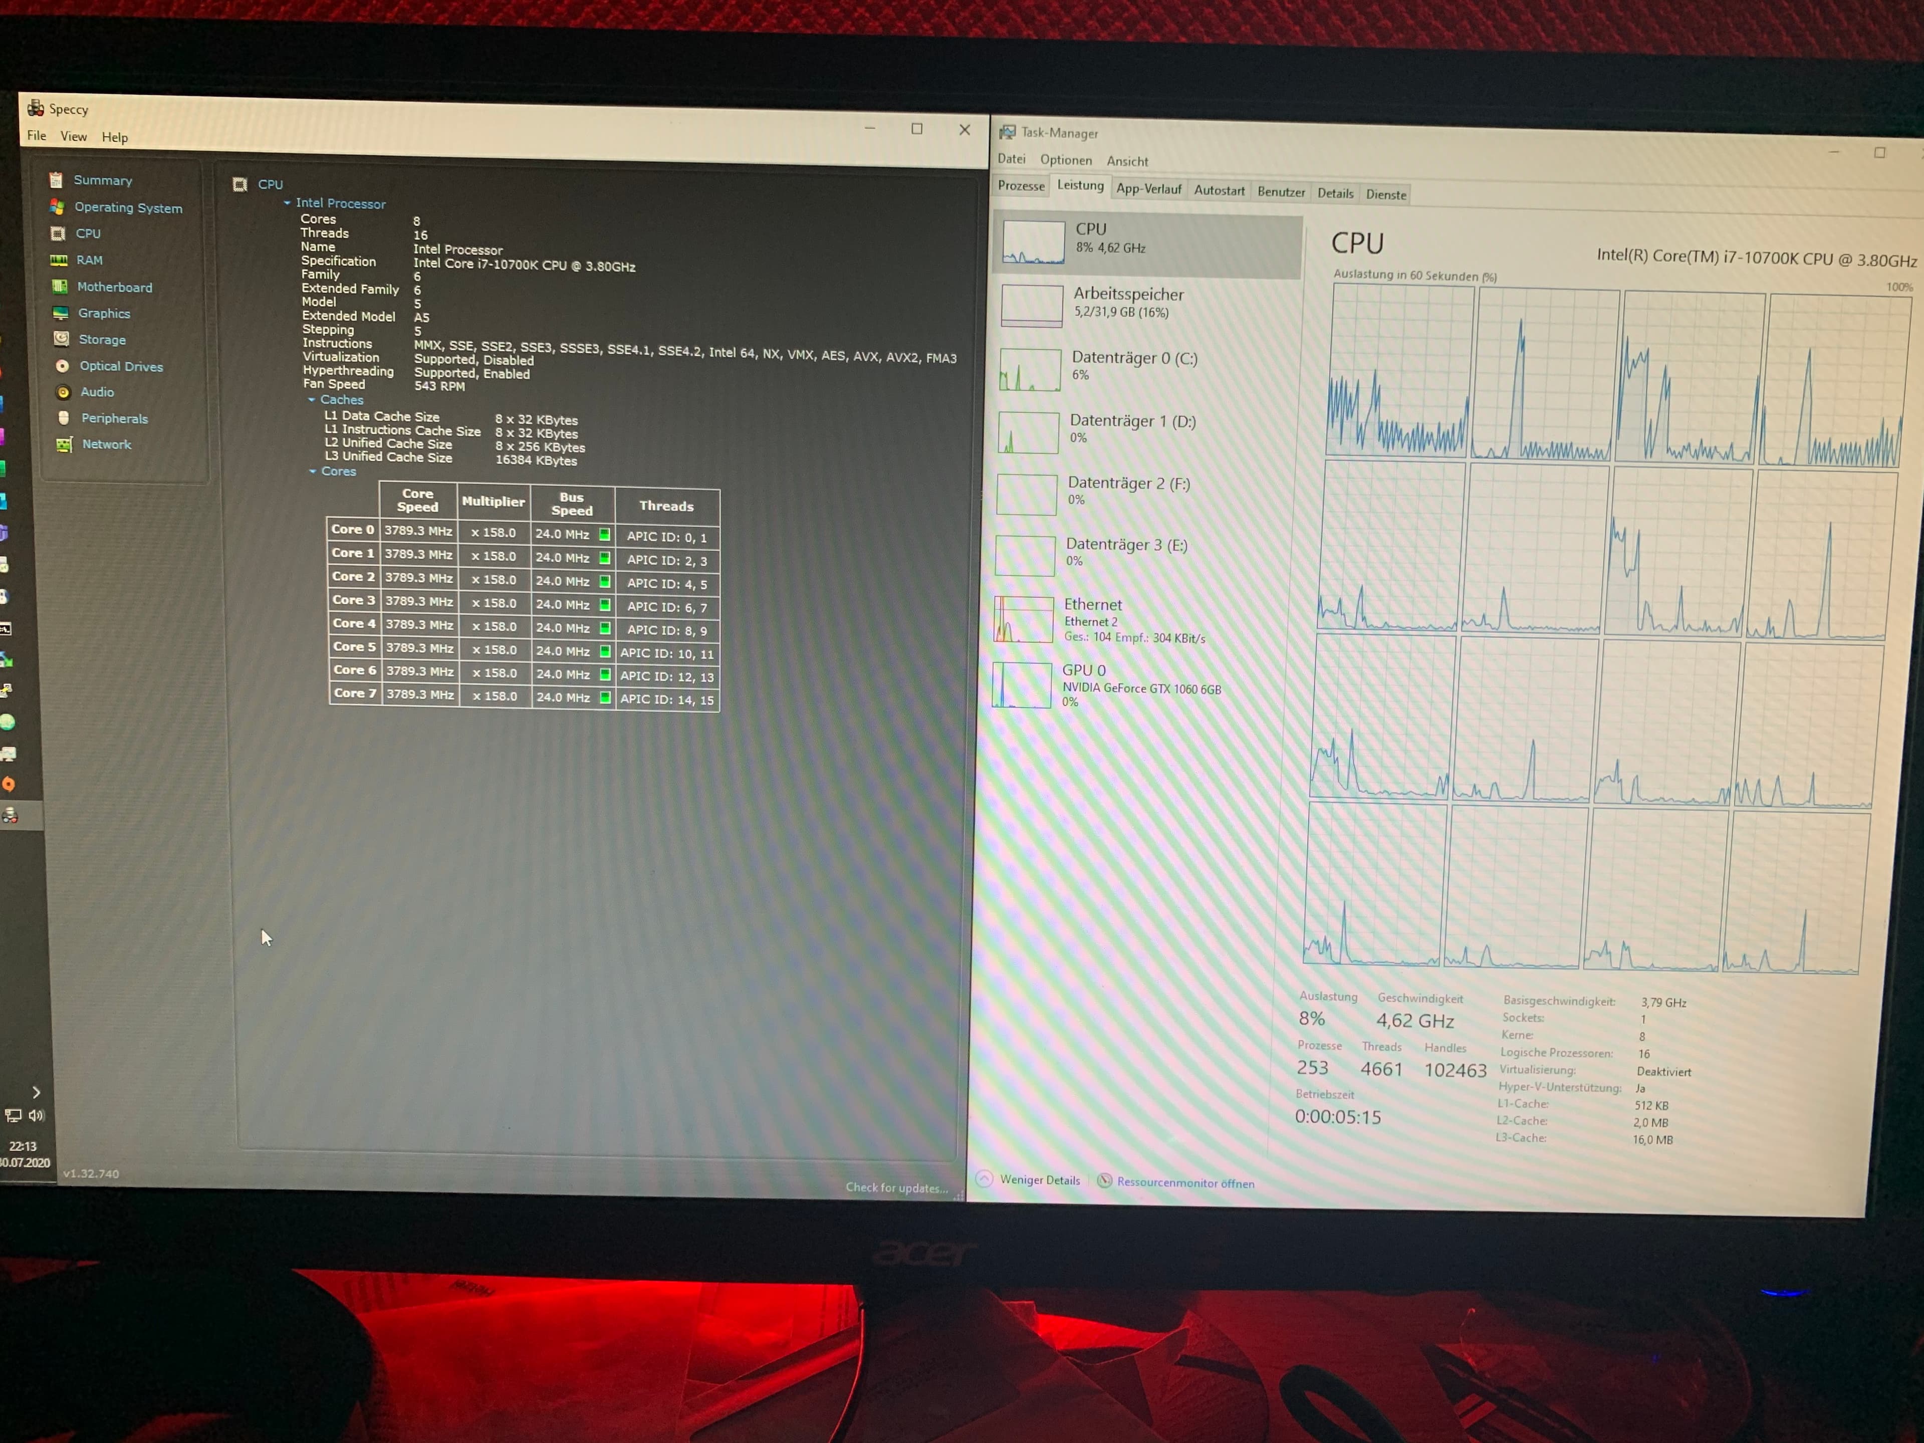Collapse the Caches tree node

311,399
